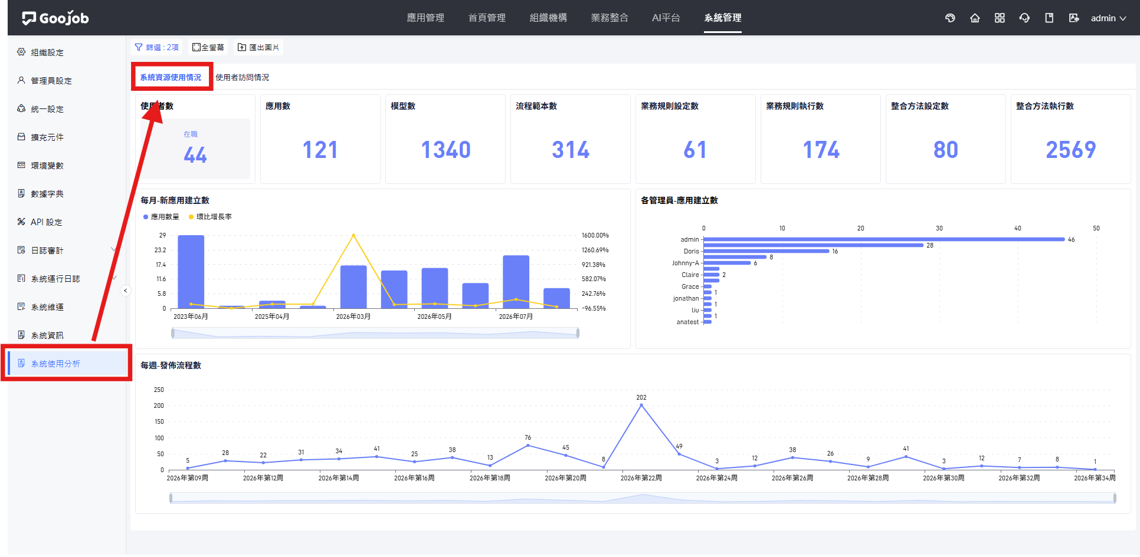The width and height of the screenshot is (1140, 557).
Task: Switch language with the translate icon
Action: click(1074, 18)
